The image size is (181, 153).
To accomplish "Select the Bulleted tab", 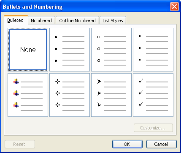I will pos(16,20).
